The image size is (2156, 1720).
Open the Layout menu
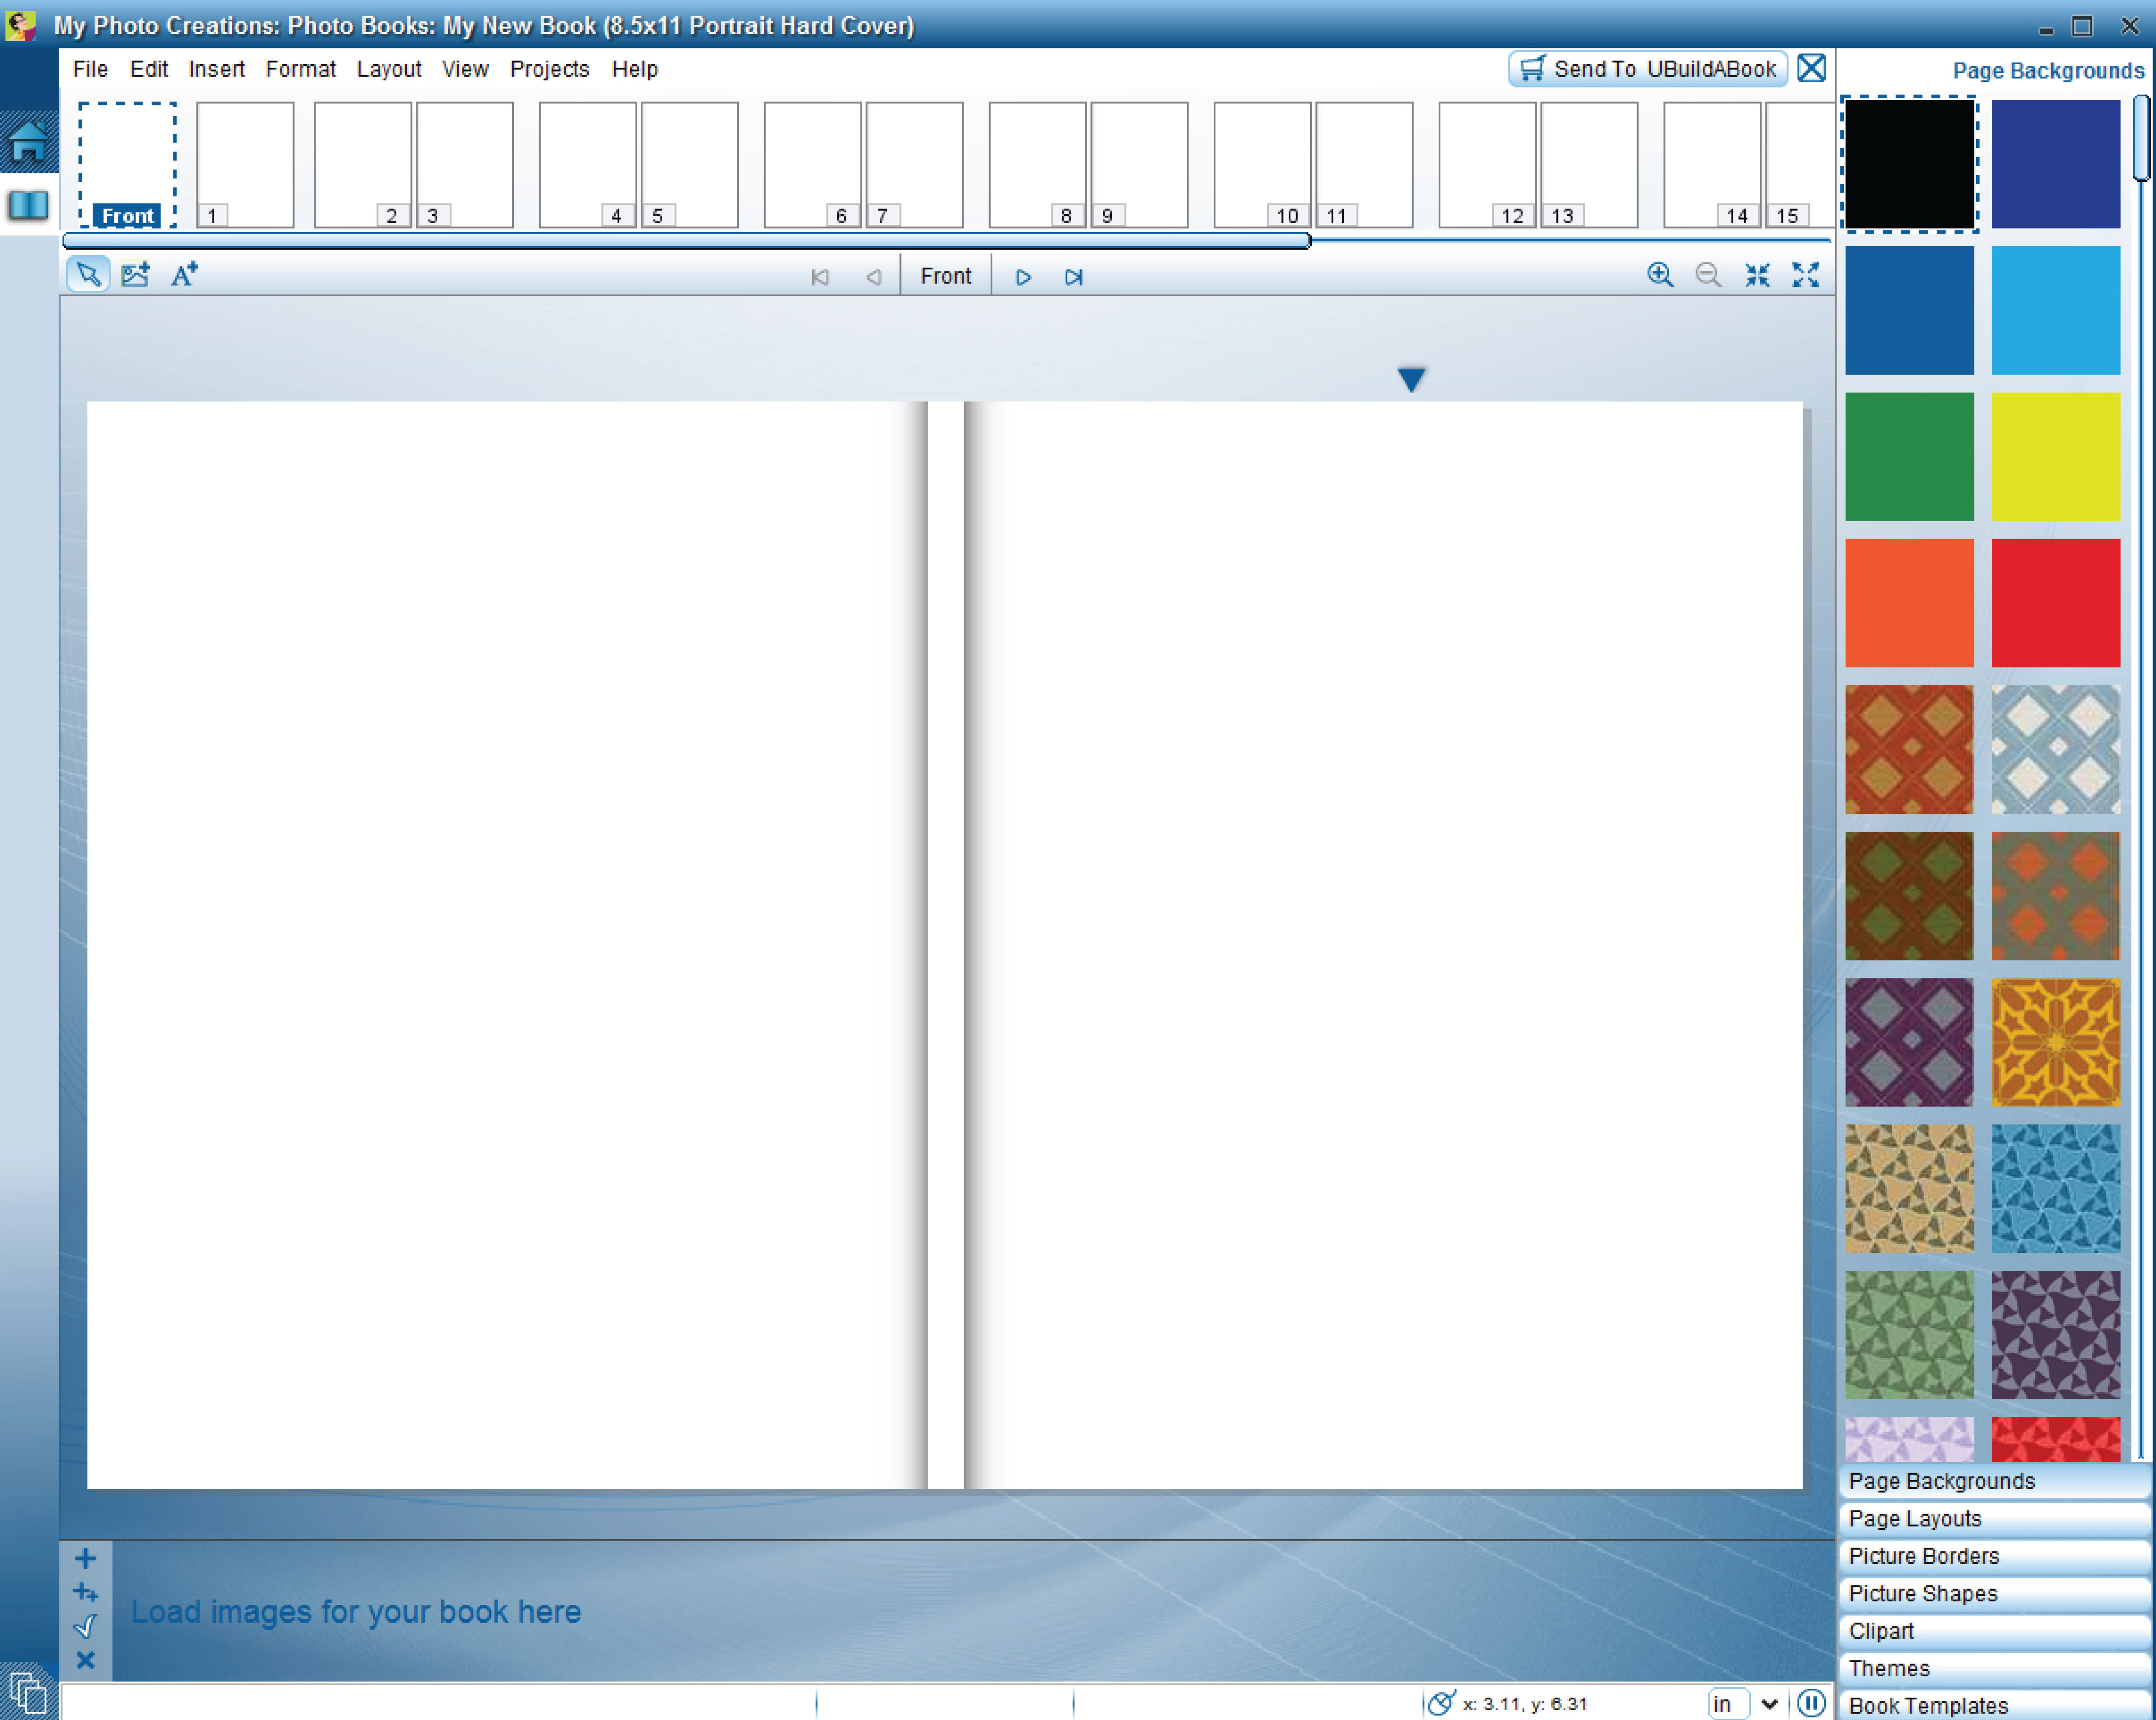coord(389,69)
